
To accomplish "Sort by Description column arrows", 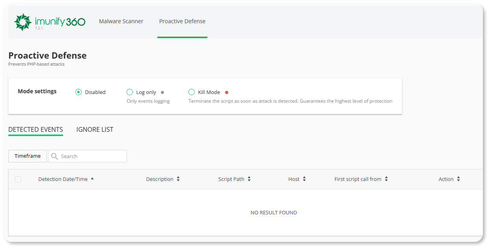I will 178,179.
